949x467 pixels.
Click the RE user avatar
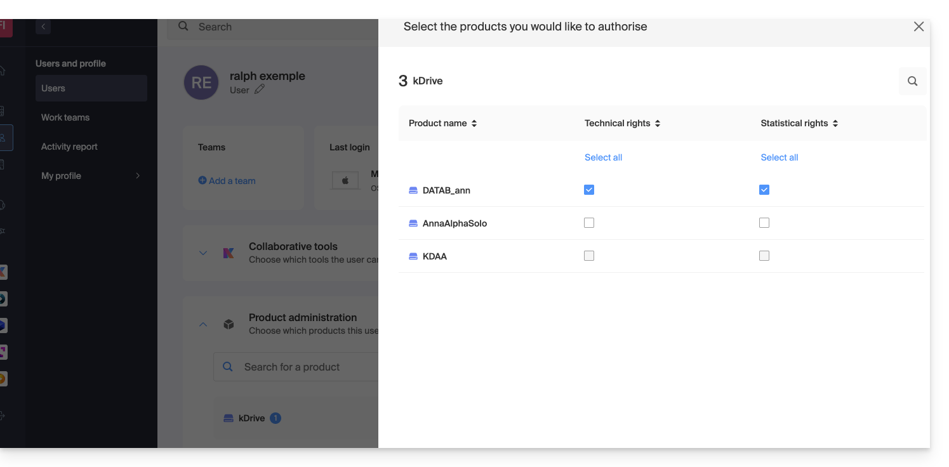point(201,82)
